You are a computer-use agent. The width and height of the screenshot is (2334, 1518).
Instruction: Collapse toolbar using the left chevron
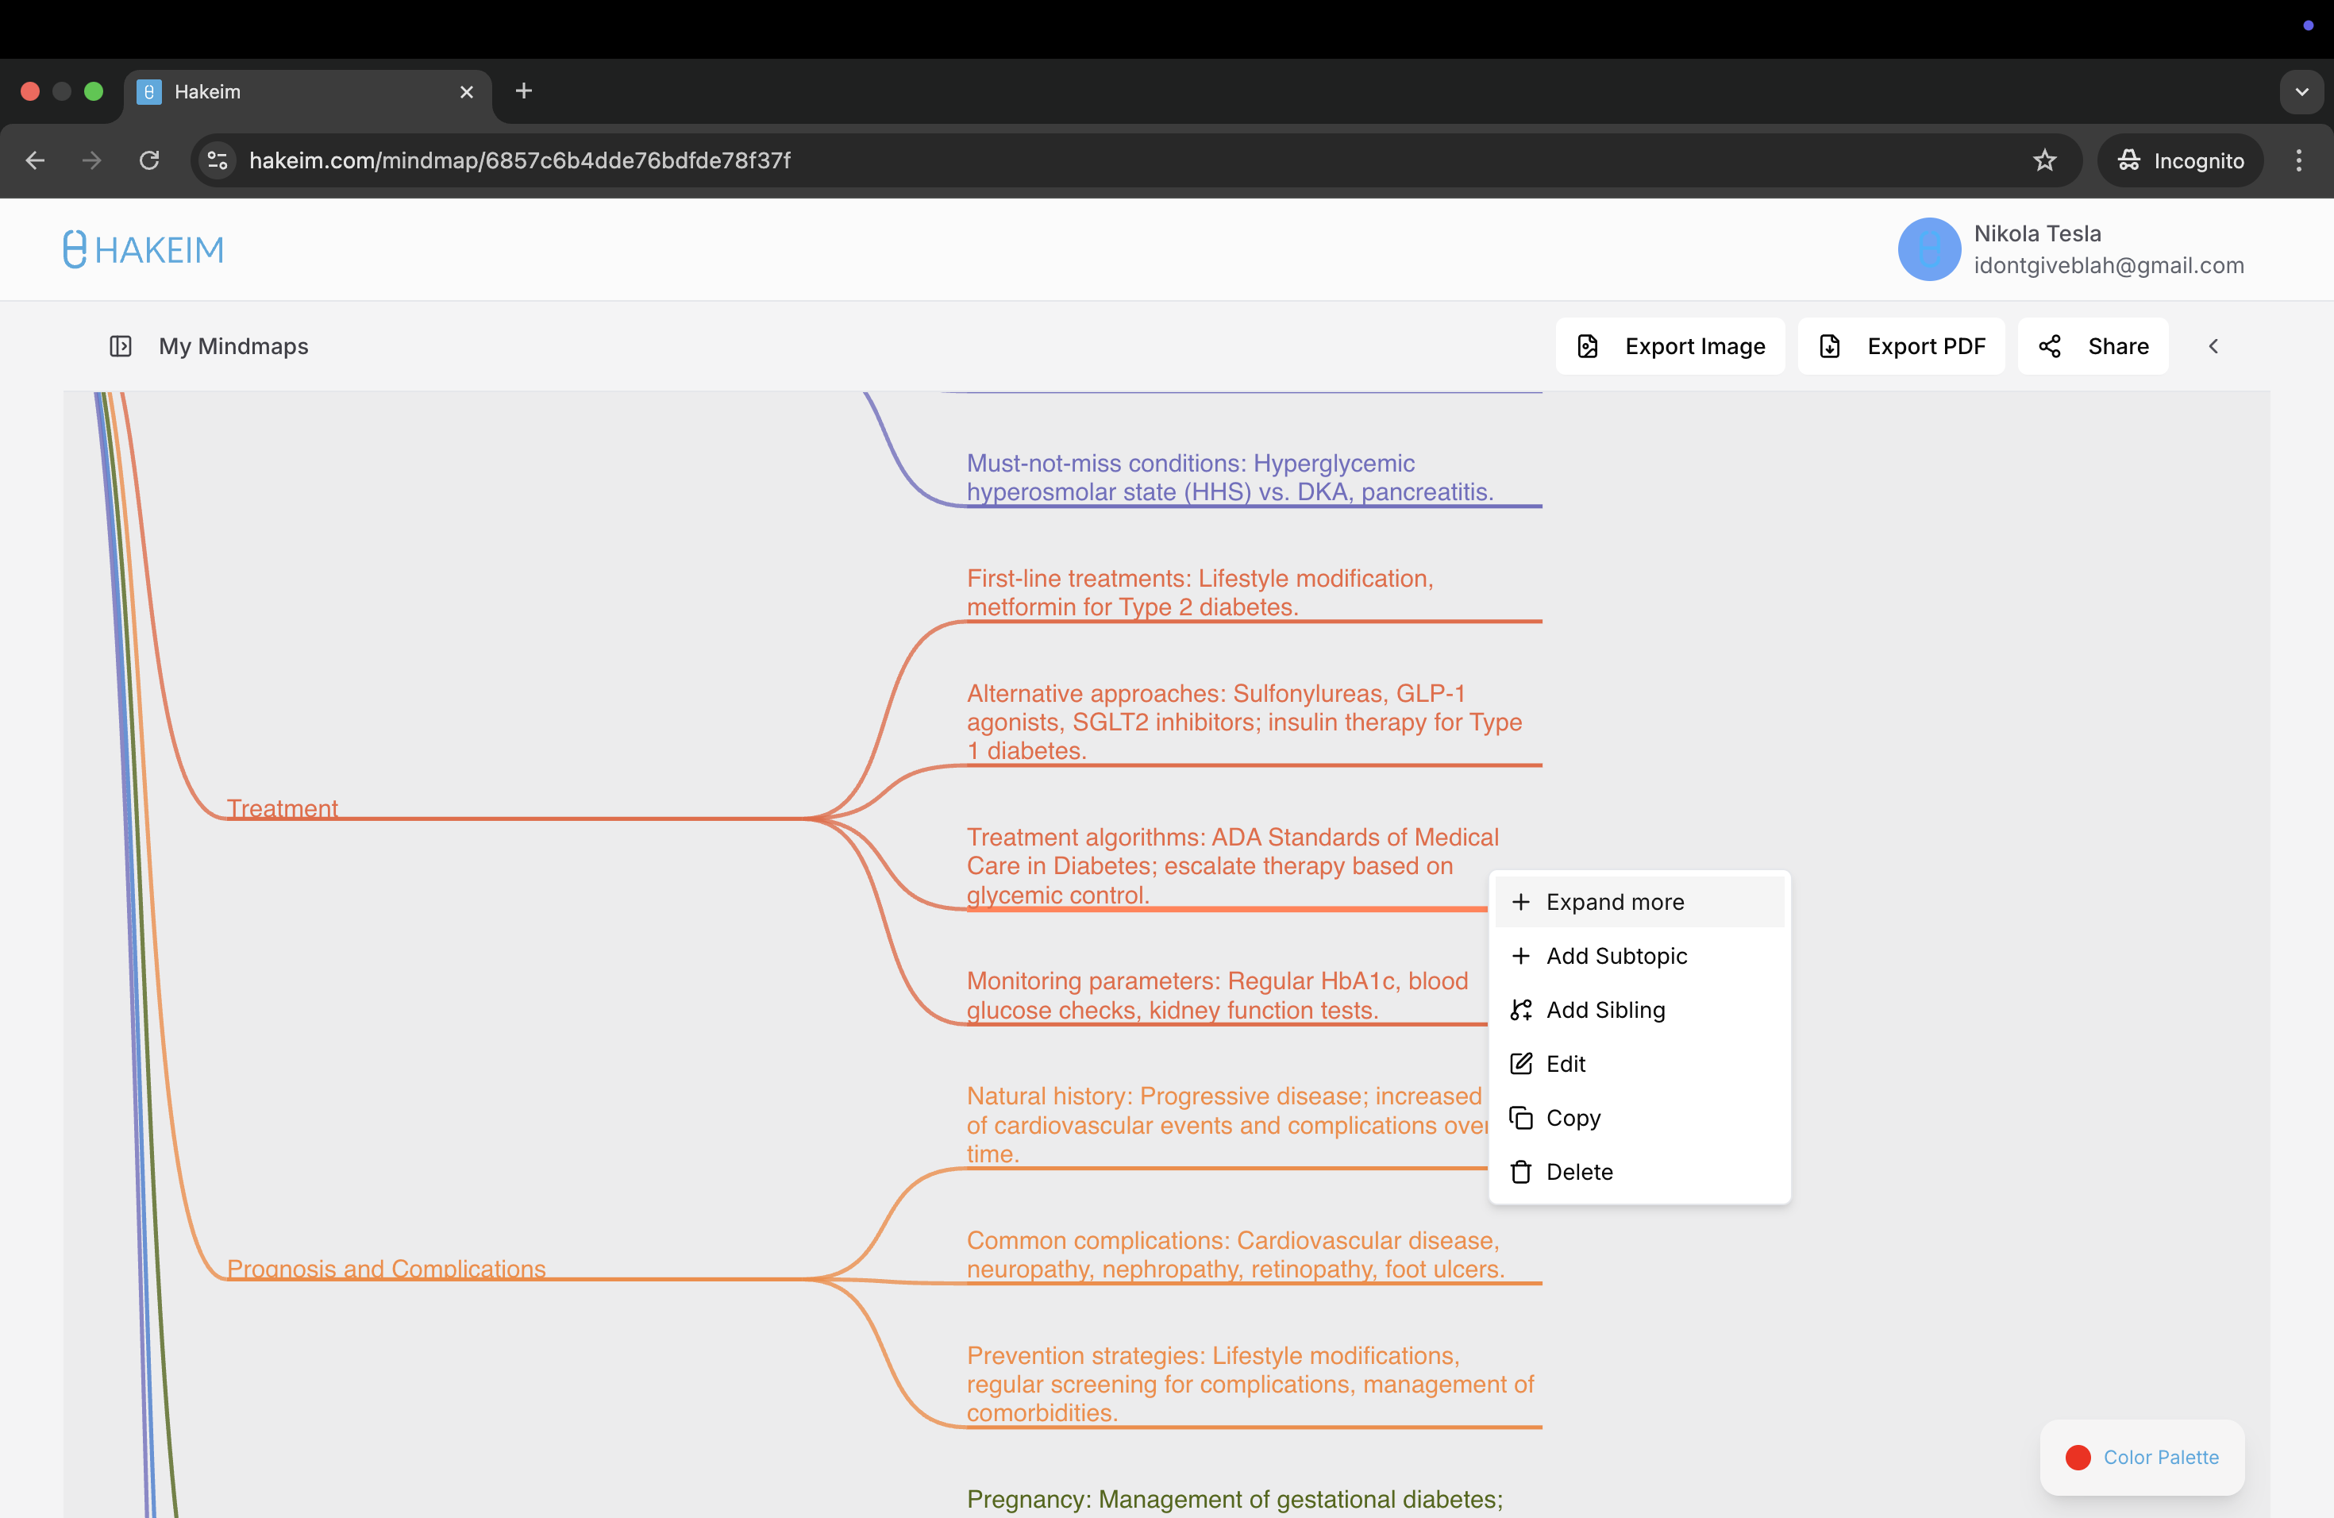click(2213, 346)
